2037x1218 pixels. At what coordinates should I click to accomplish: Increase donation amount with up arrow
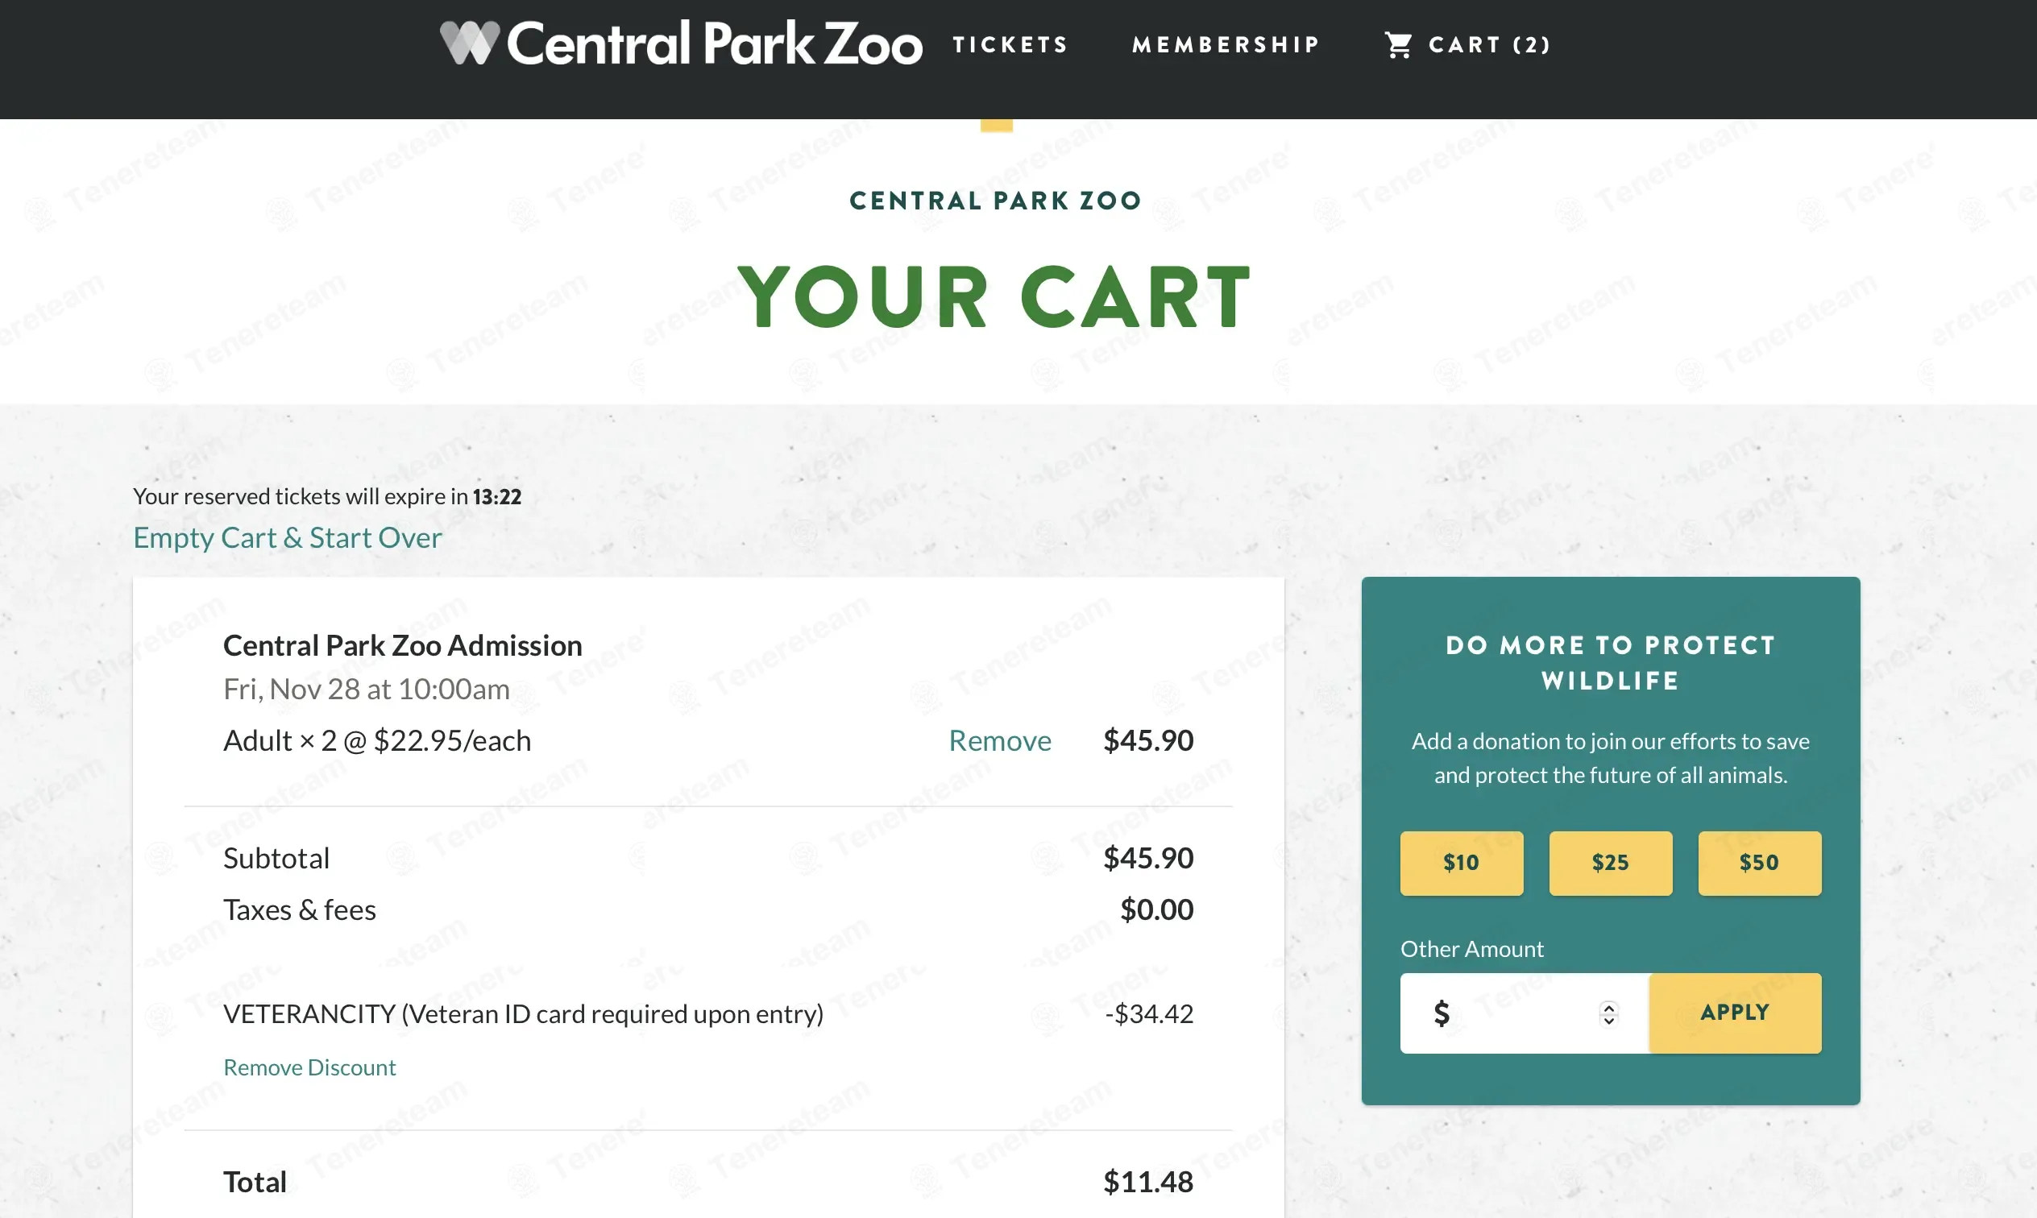(x=1608, y=1007)
